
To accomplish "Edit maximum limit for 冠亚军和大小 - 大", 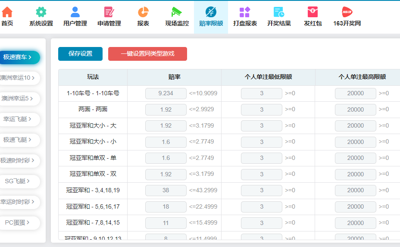I will [355, 125].
